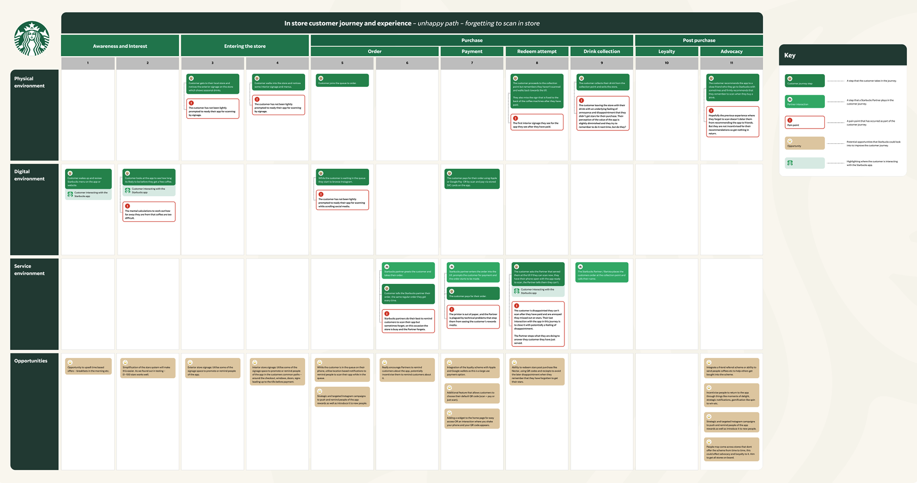The image size is (917, 483).
Task: Click the tan 'Opportunity' swatch in the Key
Action: [x=805, y=143]
